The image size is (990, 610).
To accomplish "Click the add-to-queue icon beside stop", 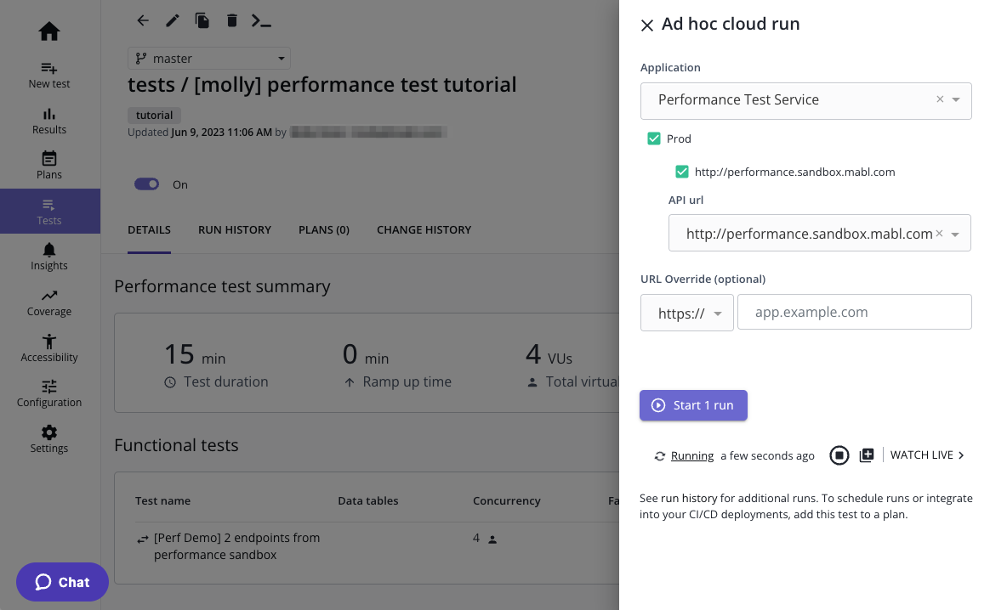I will [x=867, y=455].
